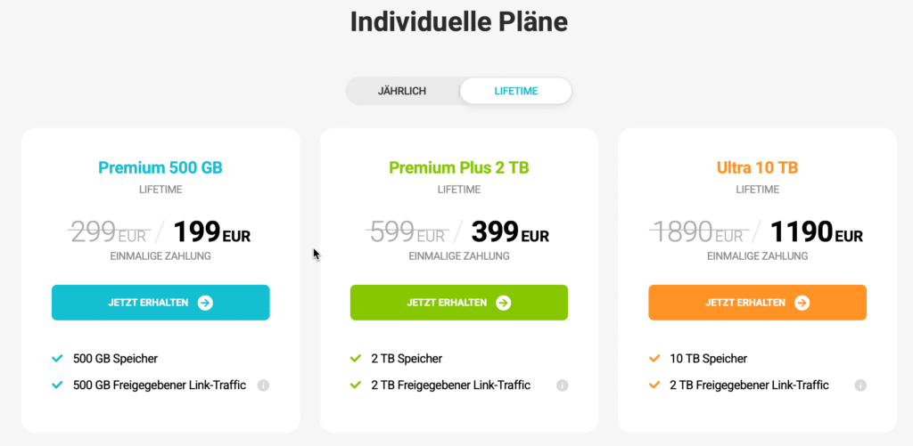
Task: Click info icon in Ultra 10 TB card
Action: tap(860, 385)
